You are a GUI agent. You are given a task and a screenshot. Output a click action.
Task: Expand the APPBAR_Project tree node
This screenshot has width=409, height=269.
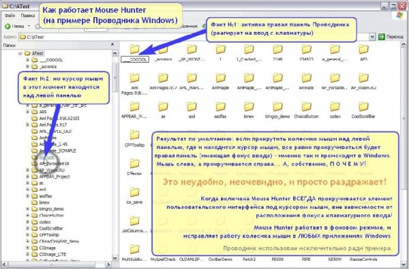(x=27, y=176)
